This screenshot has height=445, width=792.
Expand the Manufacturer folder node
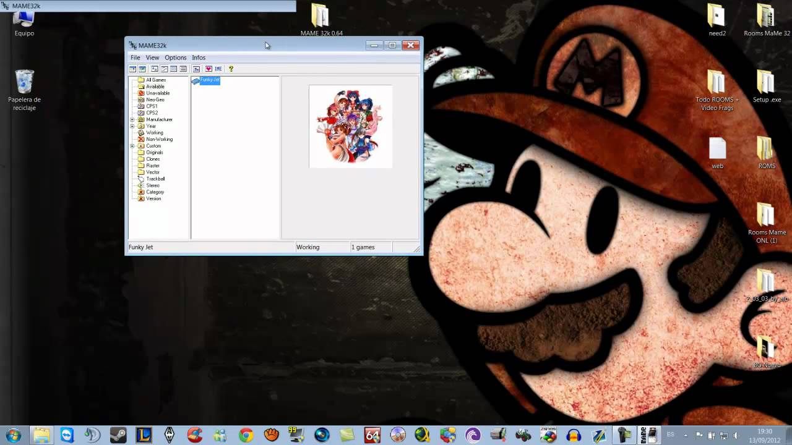tap(132, 119)
